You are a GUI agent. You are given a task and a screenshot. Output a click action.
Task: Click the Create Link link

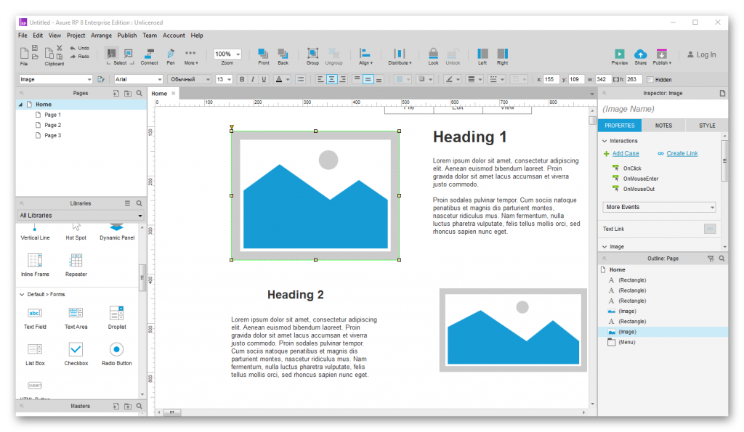click(x=682, y=154)
